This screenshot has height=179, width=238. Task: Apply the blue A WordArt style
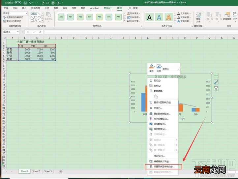pyautogui.click(x=159, y=17)
